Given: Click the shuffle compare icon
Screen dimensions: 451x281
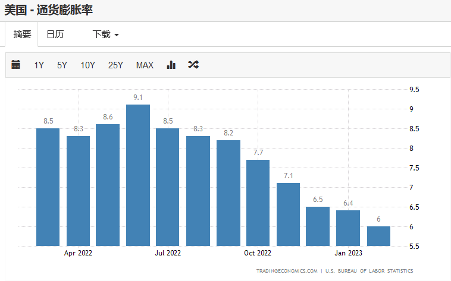Looking at the screenshot, I should [193, 65].
